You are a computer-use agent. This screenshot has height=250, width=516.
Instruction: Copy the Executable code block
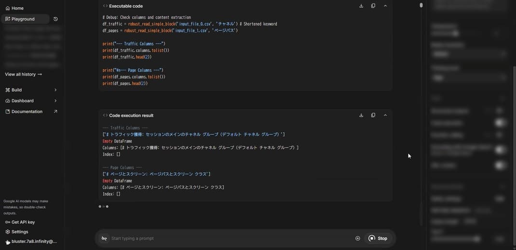[x=373, y=6]
